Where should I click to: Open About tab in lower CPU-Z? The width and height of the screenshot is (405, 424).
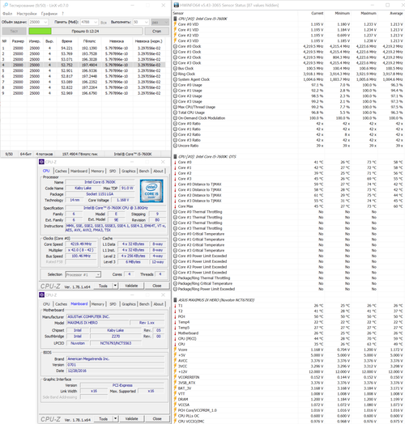pyautogui.click(x=159, y=304)
